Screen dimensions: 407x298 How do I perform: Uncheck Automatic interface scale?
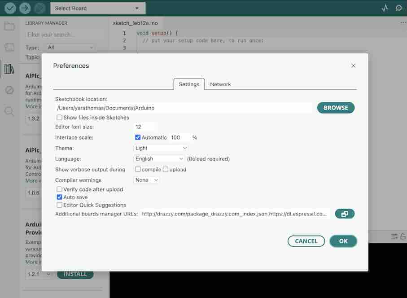pos(138,137)
